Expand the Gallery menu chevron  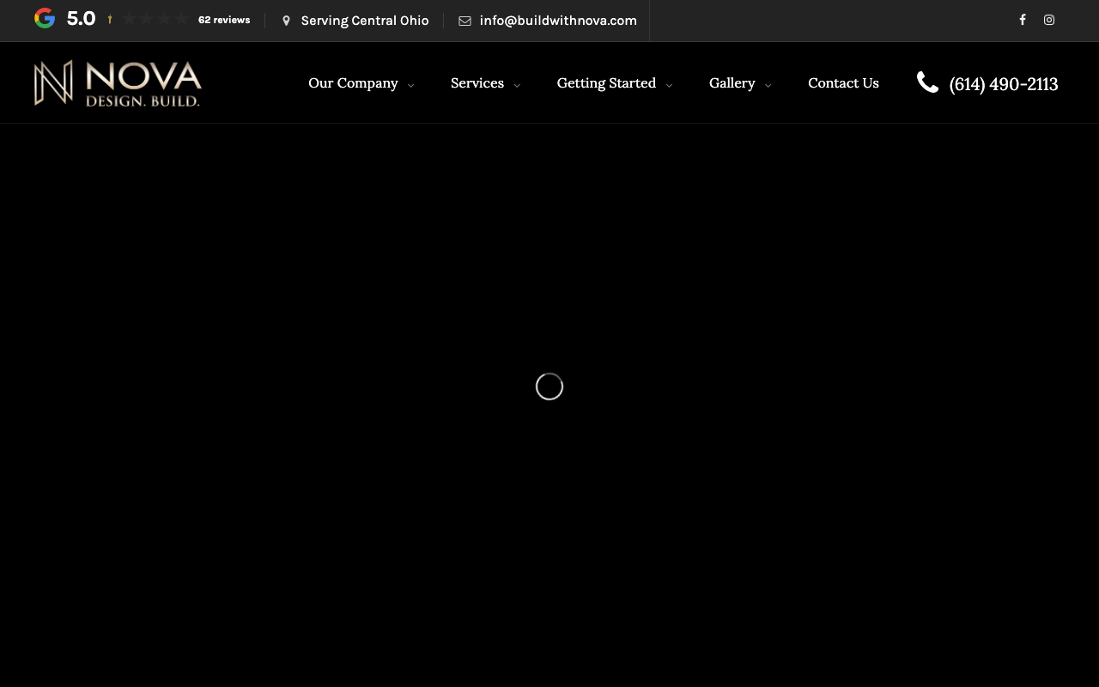(x=768, y=85)
